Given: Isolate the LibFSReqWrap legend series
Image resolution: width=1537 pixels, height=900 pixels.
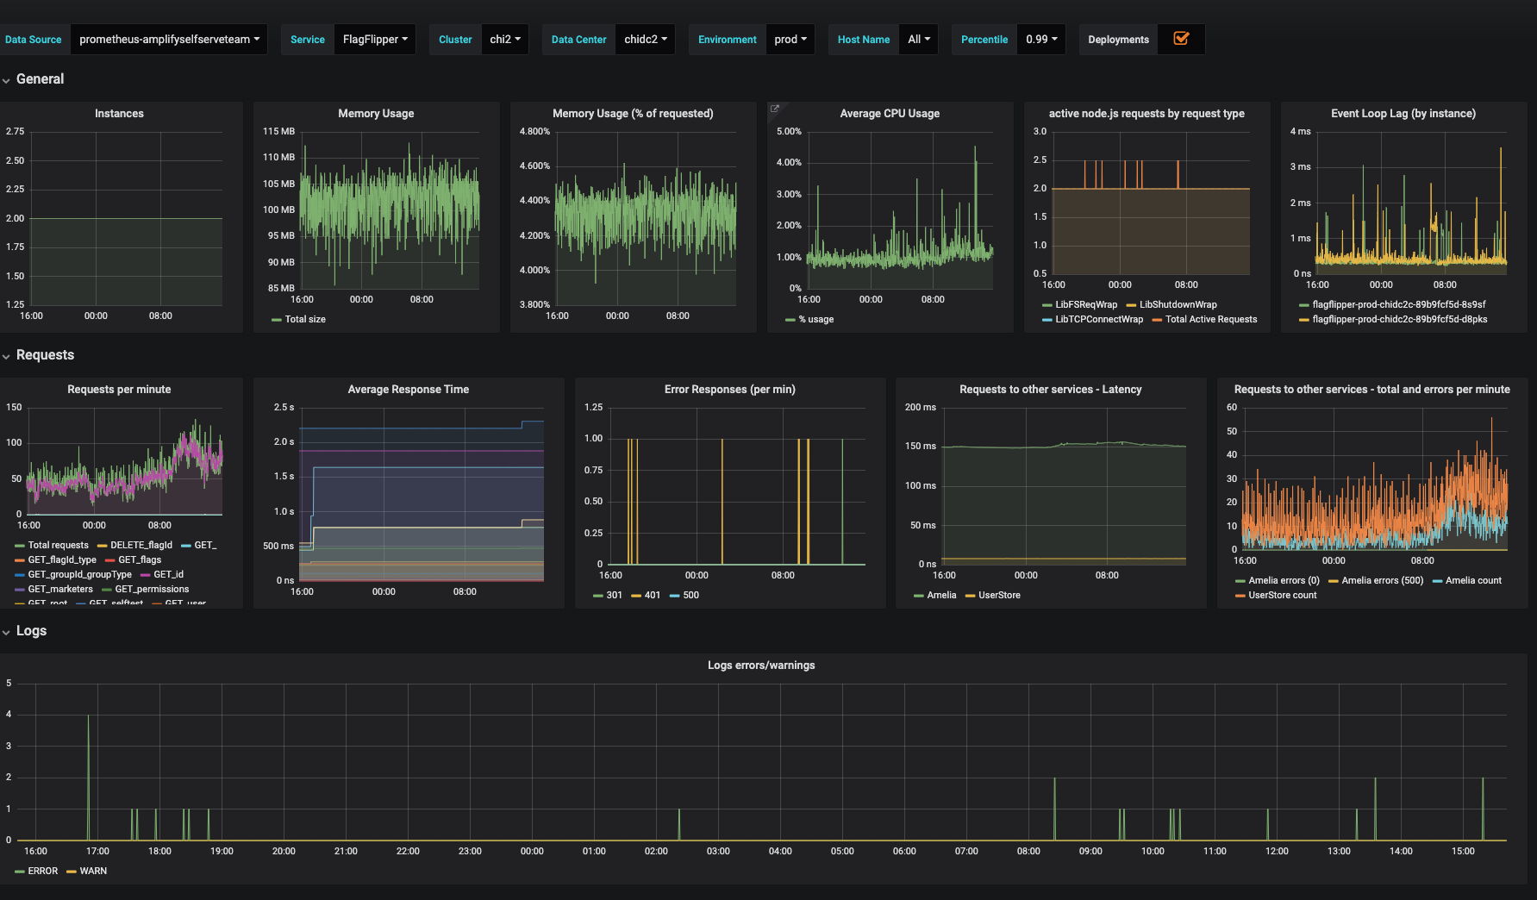Looking at the screenshot, I should (1086, 305).
